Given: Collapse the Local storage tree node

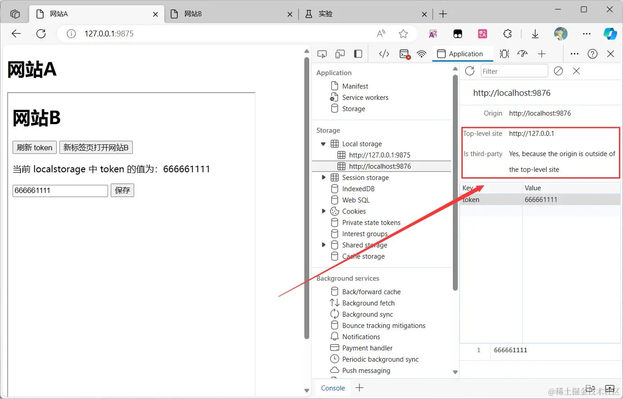Looking at the screenshot, I should pos(323,144).
